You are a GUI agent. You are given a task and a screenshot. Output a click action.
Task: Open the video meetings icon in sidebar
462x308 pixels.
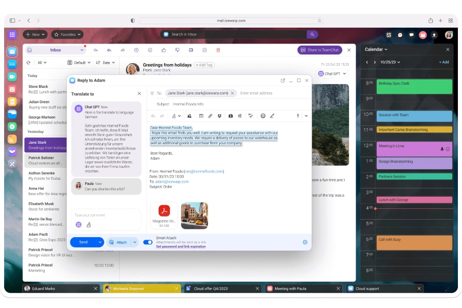[x=12, y=76]
